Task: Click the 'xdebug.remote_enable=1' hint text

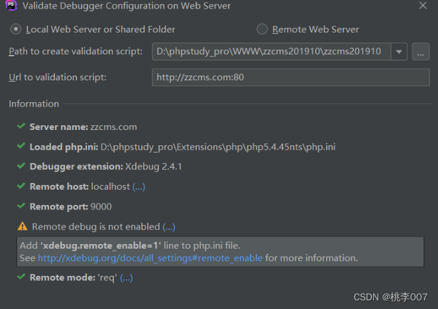Action: point(101,246)
